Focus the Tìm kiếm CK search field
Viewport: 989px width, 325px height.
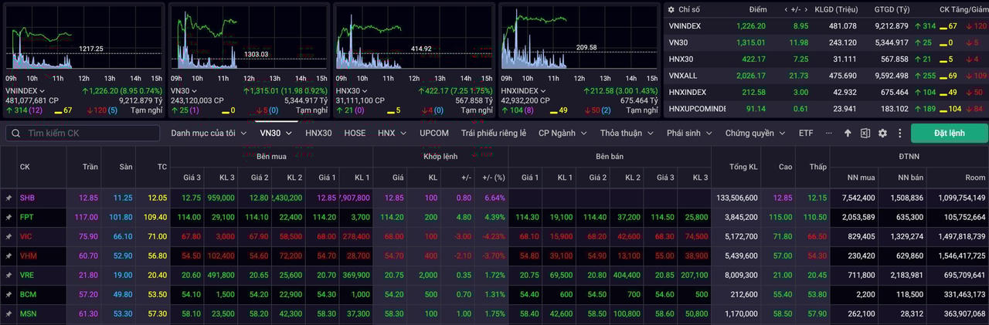[85, 134]
